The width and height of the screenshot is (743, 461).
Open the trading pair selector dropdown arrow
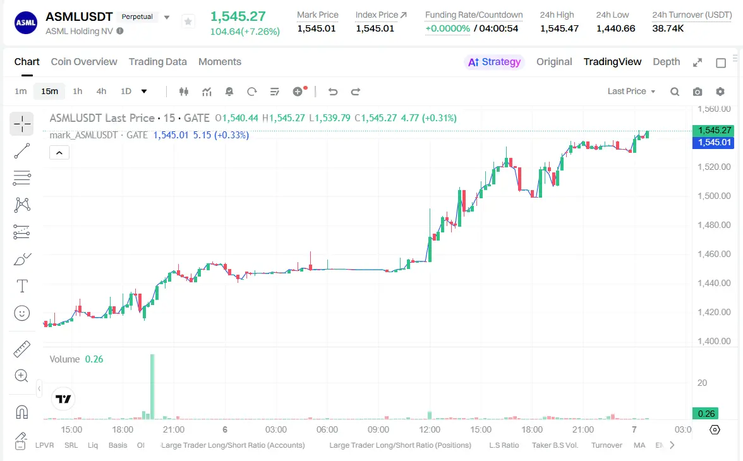[167, 18]
